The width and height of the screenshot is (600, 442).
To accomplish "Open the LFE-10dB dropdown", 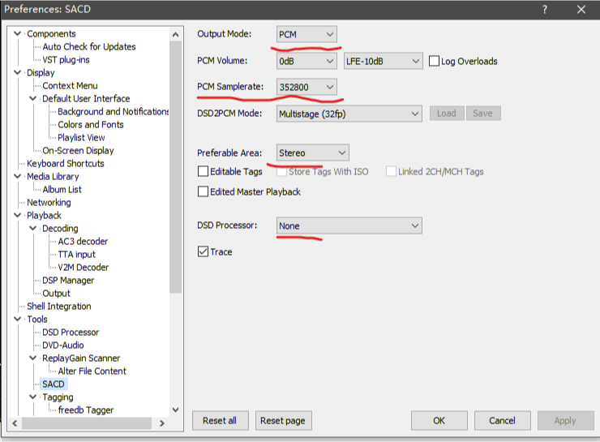I will click(x=381, y=61).
